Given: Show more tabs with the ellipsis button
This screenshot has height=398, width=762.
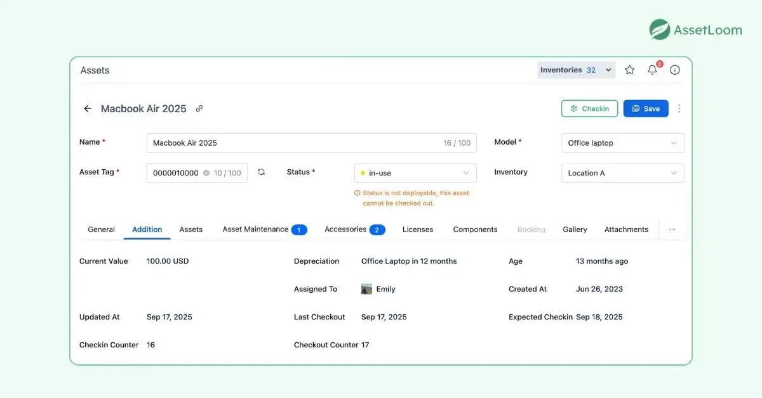Looking at the screenshot, I should (672, 229).
